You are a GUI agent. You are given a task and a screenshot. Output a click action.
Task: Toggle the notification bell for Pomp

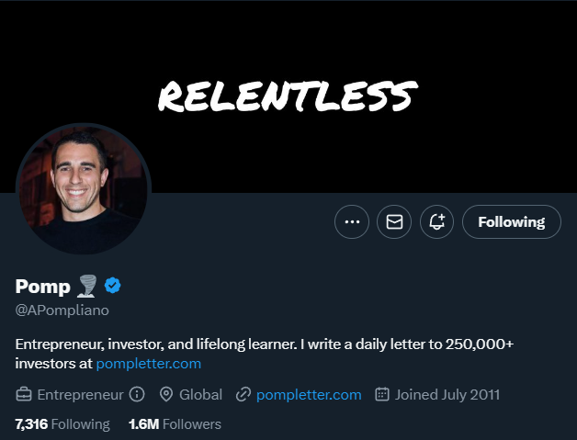(437, 221)
